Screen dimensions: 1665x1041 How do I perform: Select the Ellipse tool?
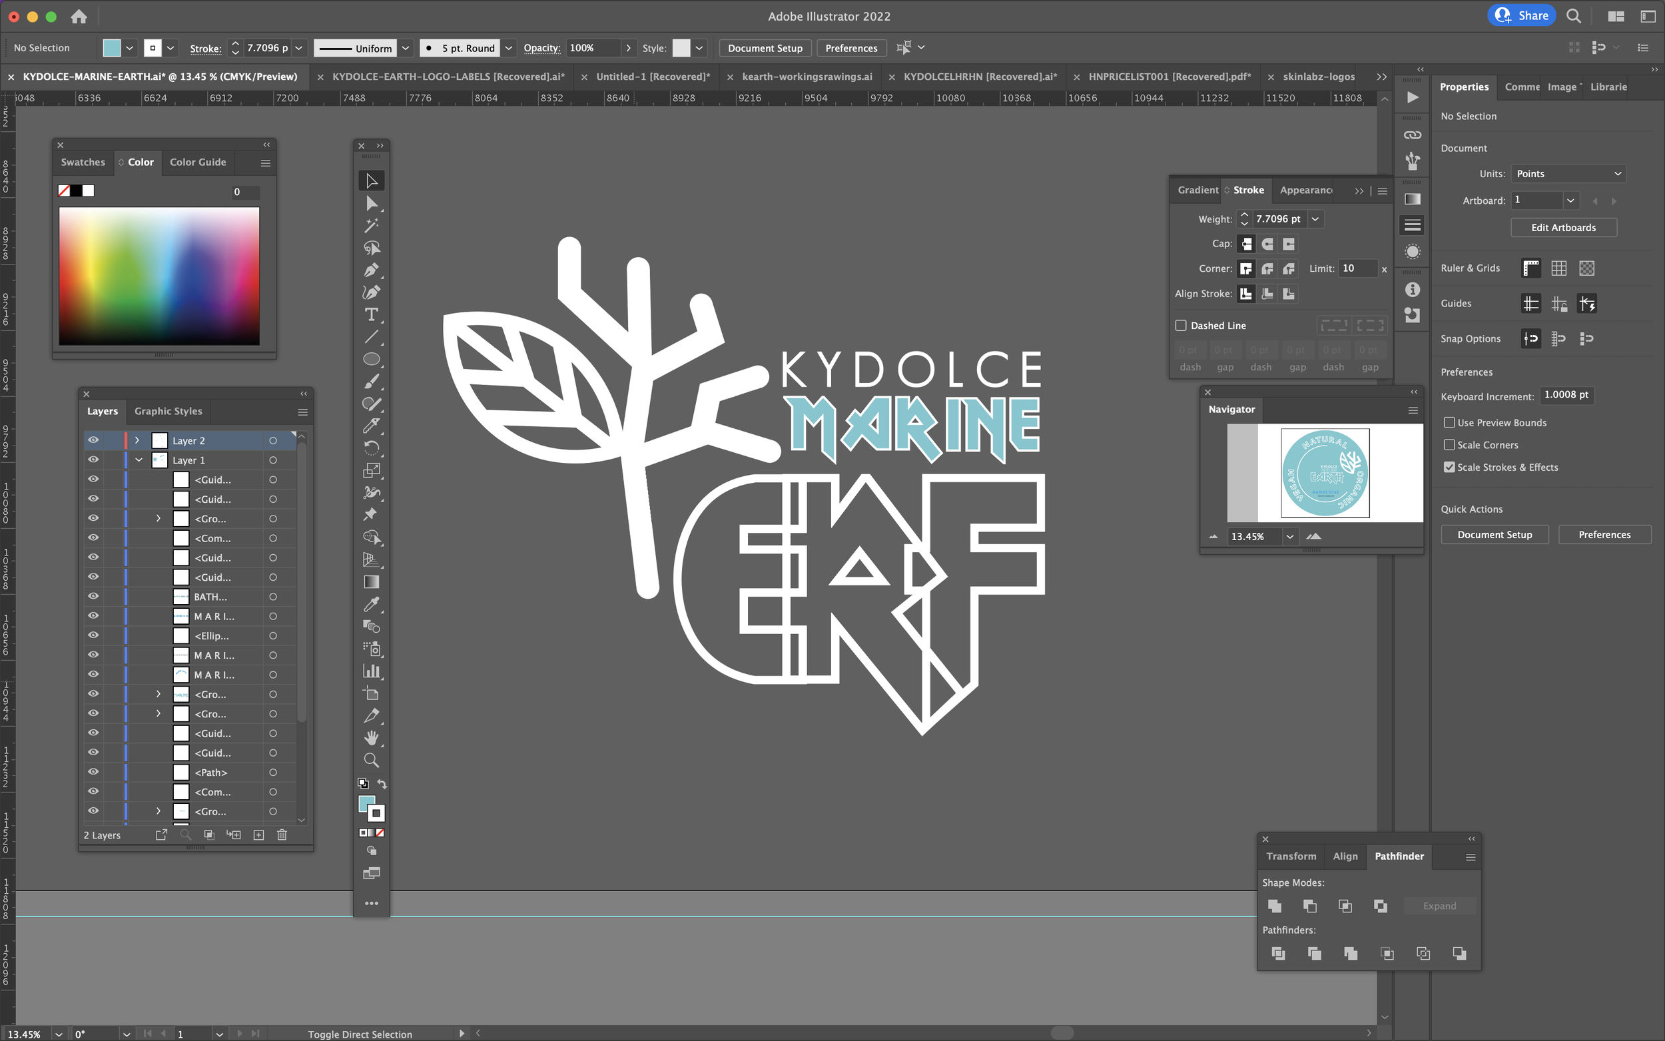tap(371, 360)
